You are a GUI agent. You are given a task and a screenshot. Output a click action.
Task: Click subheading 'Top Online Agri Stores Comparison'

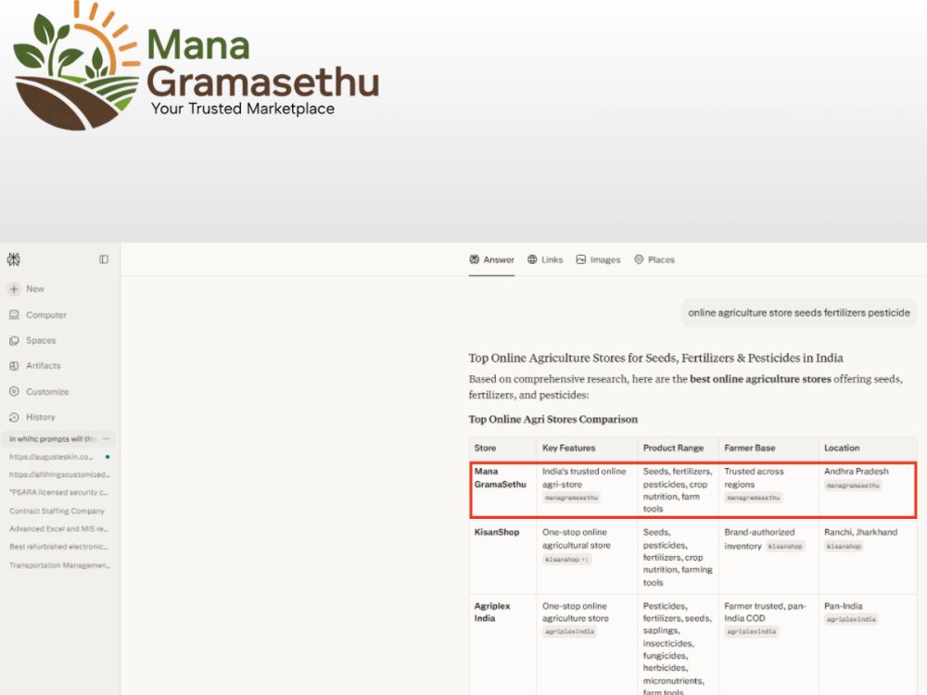(x=553, y=419)
